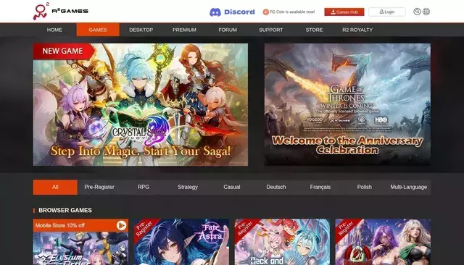Open the purple-haired women game card

pyautogui.click(x=383, y=242)
